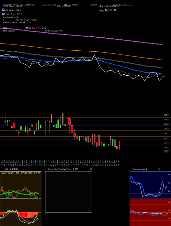Click the 'ADX: 0.59 +DY: 17.37 -DY: 17.17' header
The width and height of the screenshot is (171, 226).
pos(21,173)
